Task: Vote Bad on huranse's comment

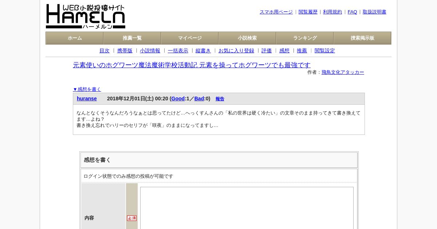Action: click(199, 99)
